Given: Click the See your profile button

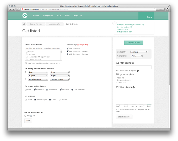Looking at the screenshot, I should click(134, 43).
